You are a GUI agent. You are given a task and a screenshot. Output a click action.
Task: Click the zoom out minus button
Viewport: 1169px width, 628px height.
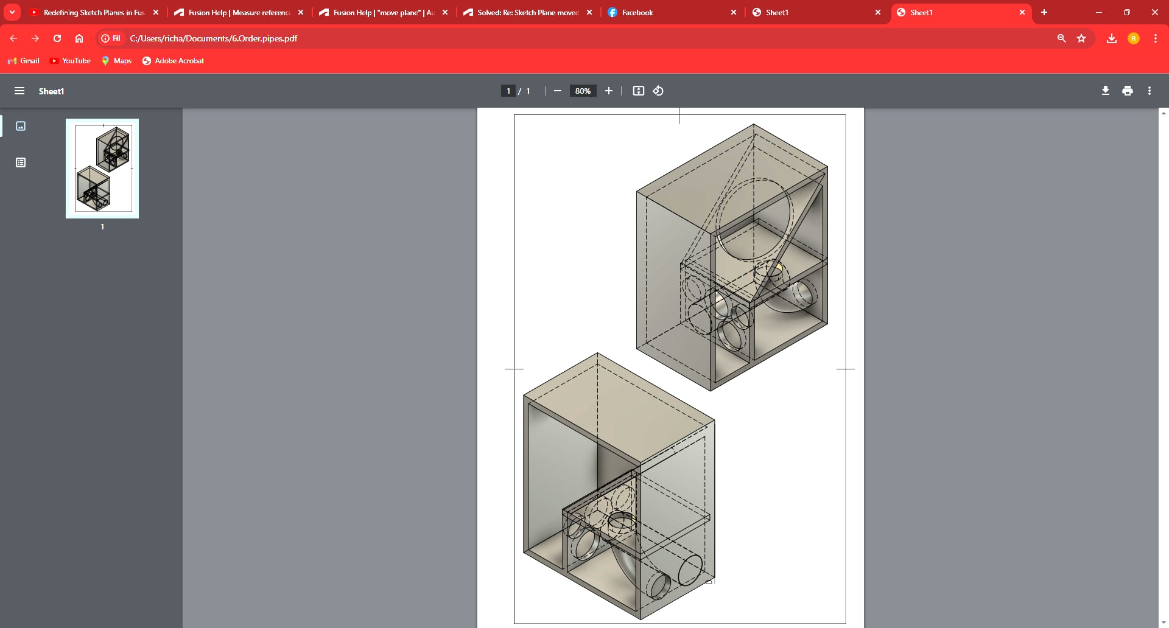pos(557,91)
